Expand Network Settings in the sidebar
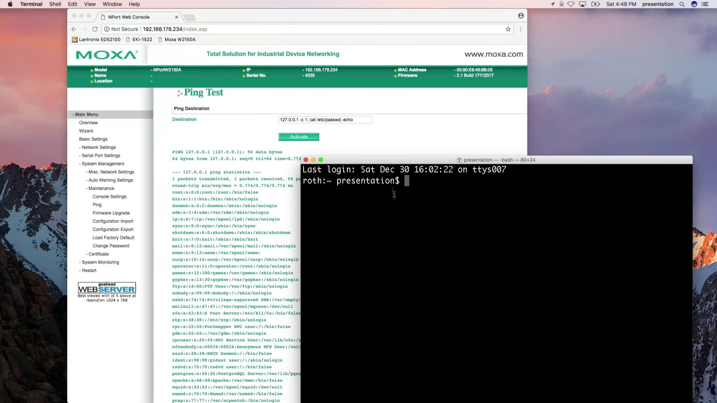This screenshot has width=717, height=403. click(x=98, y=147)
